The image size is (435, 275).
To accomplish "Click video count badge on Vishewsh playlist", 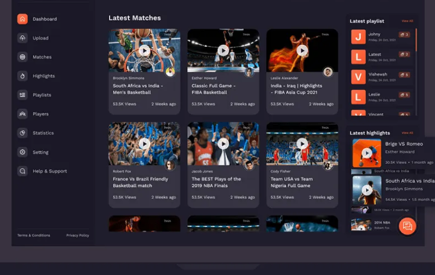I will [404, 74].
